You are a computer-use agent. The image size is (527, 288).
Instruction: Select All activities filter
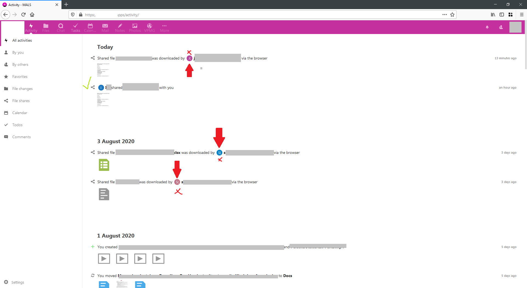41,40
